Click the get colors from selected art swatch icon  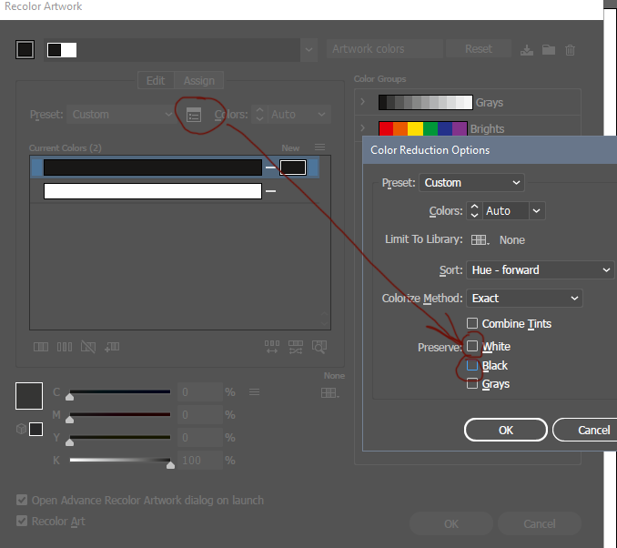(25, 49)
